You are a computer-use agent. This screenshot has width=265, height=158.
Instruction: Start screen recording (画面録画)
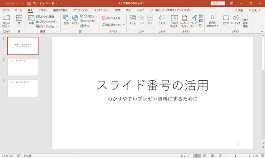tap(245, 21)
